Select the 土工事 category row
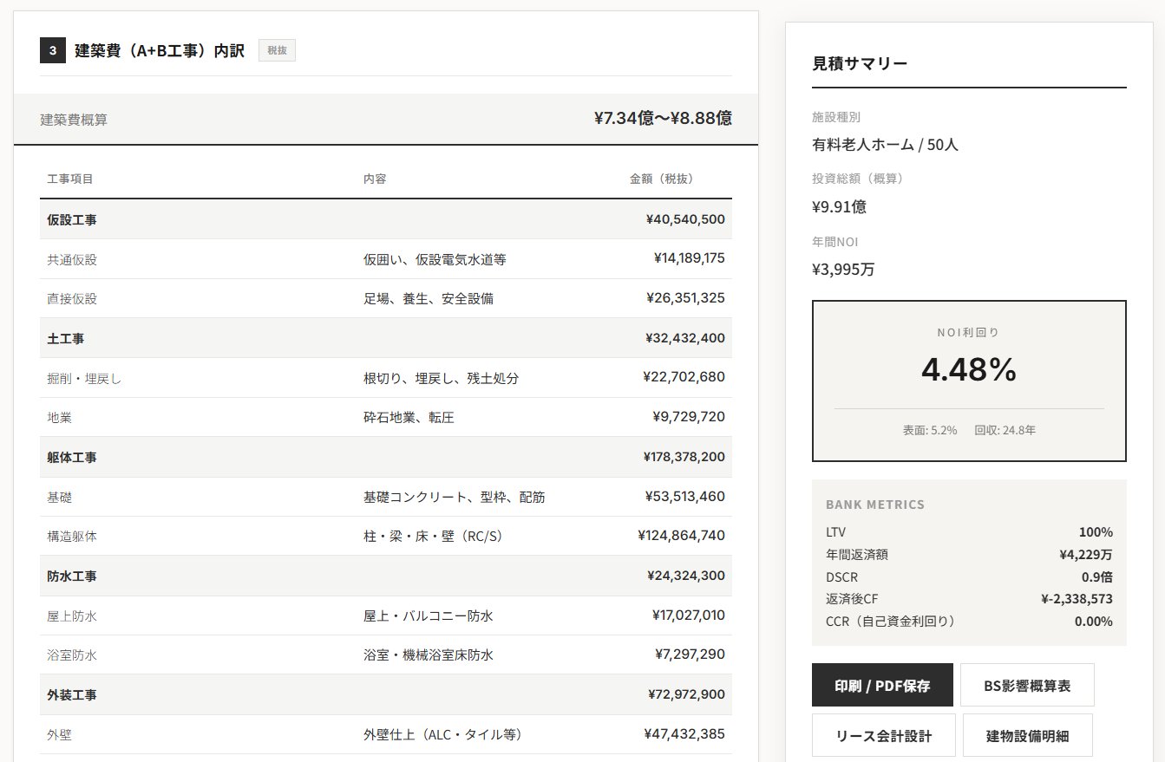 386,338
